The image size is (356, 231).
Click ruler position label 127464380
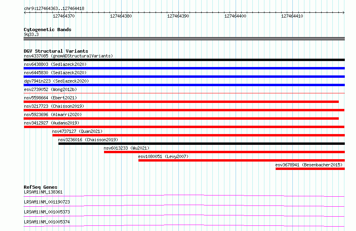point(121,16)
